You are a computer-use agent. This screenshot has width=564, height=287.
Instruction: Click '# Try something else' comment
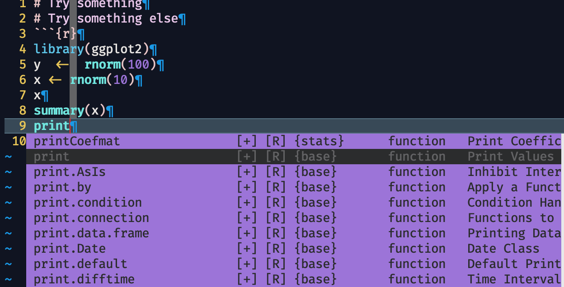pos(106,19)
